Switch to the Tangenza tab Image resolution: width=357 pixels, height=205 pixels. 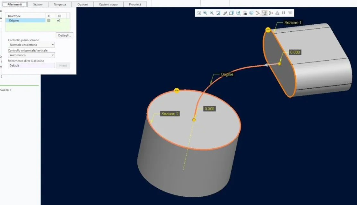tap(60, 4)
